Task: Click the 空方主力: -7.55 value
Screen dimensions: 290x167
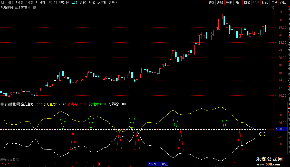Action: [x=32, y=104]
